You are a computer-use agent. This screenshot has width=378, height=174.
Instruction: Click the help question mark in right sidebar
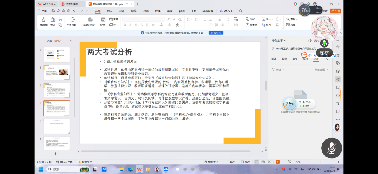(338, 95)
